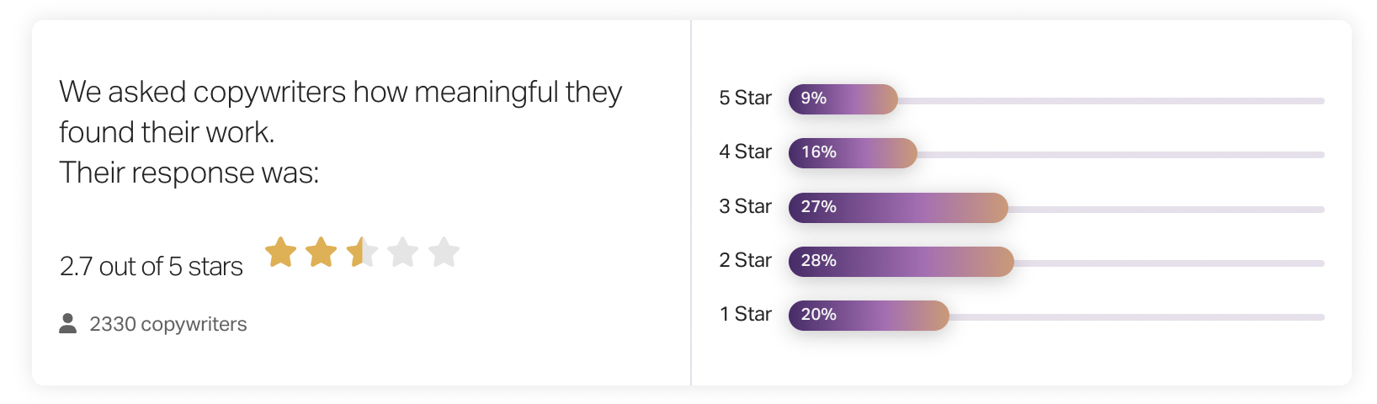Click the 1 Star label

click(745, 315)
